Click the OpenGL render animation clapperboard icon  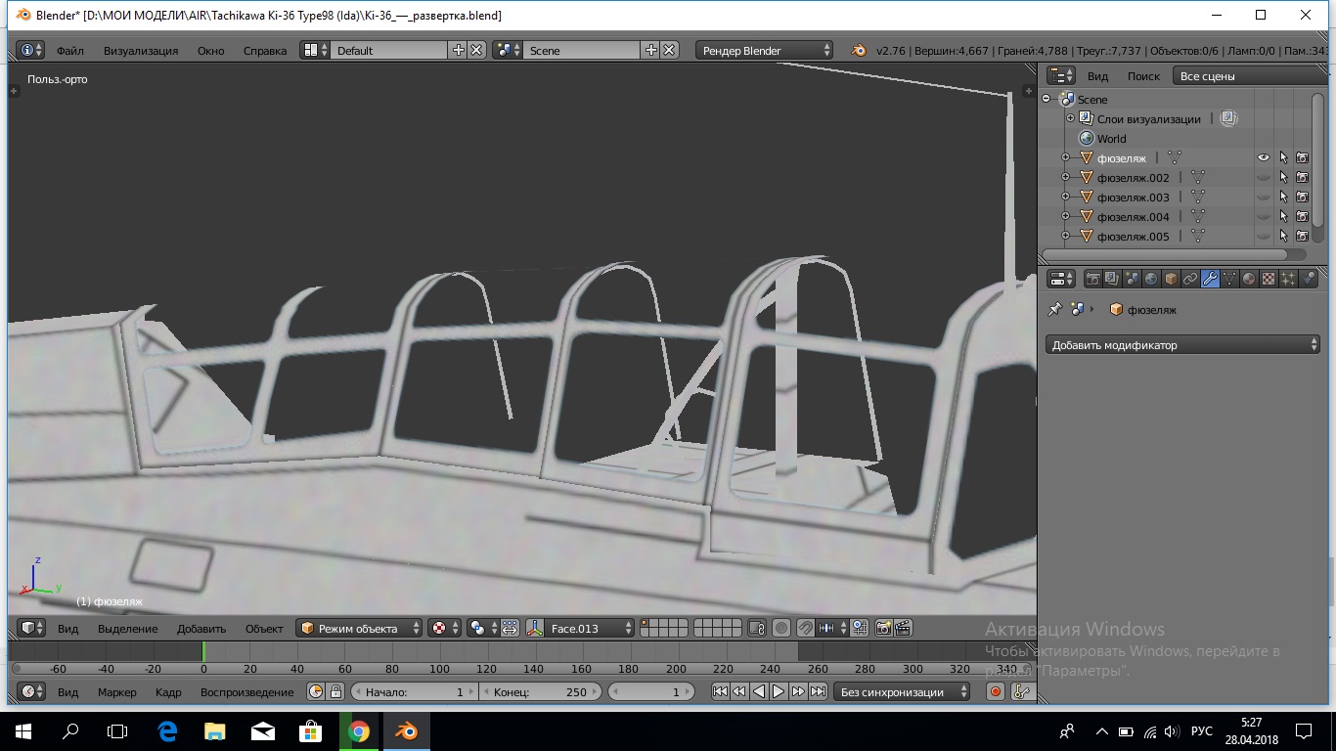pos(903,628)
